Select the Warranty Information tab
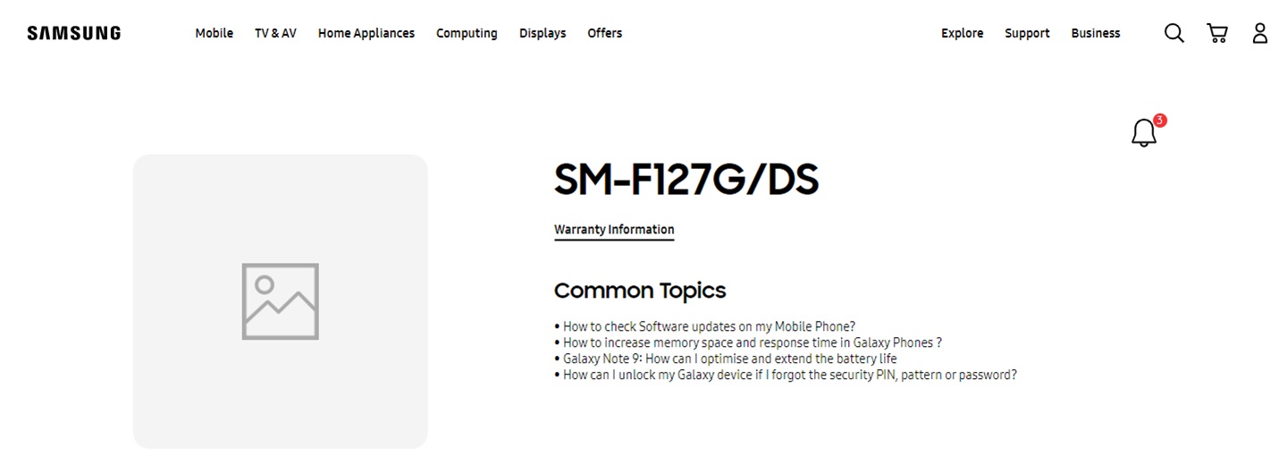 tap(614, 230)
